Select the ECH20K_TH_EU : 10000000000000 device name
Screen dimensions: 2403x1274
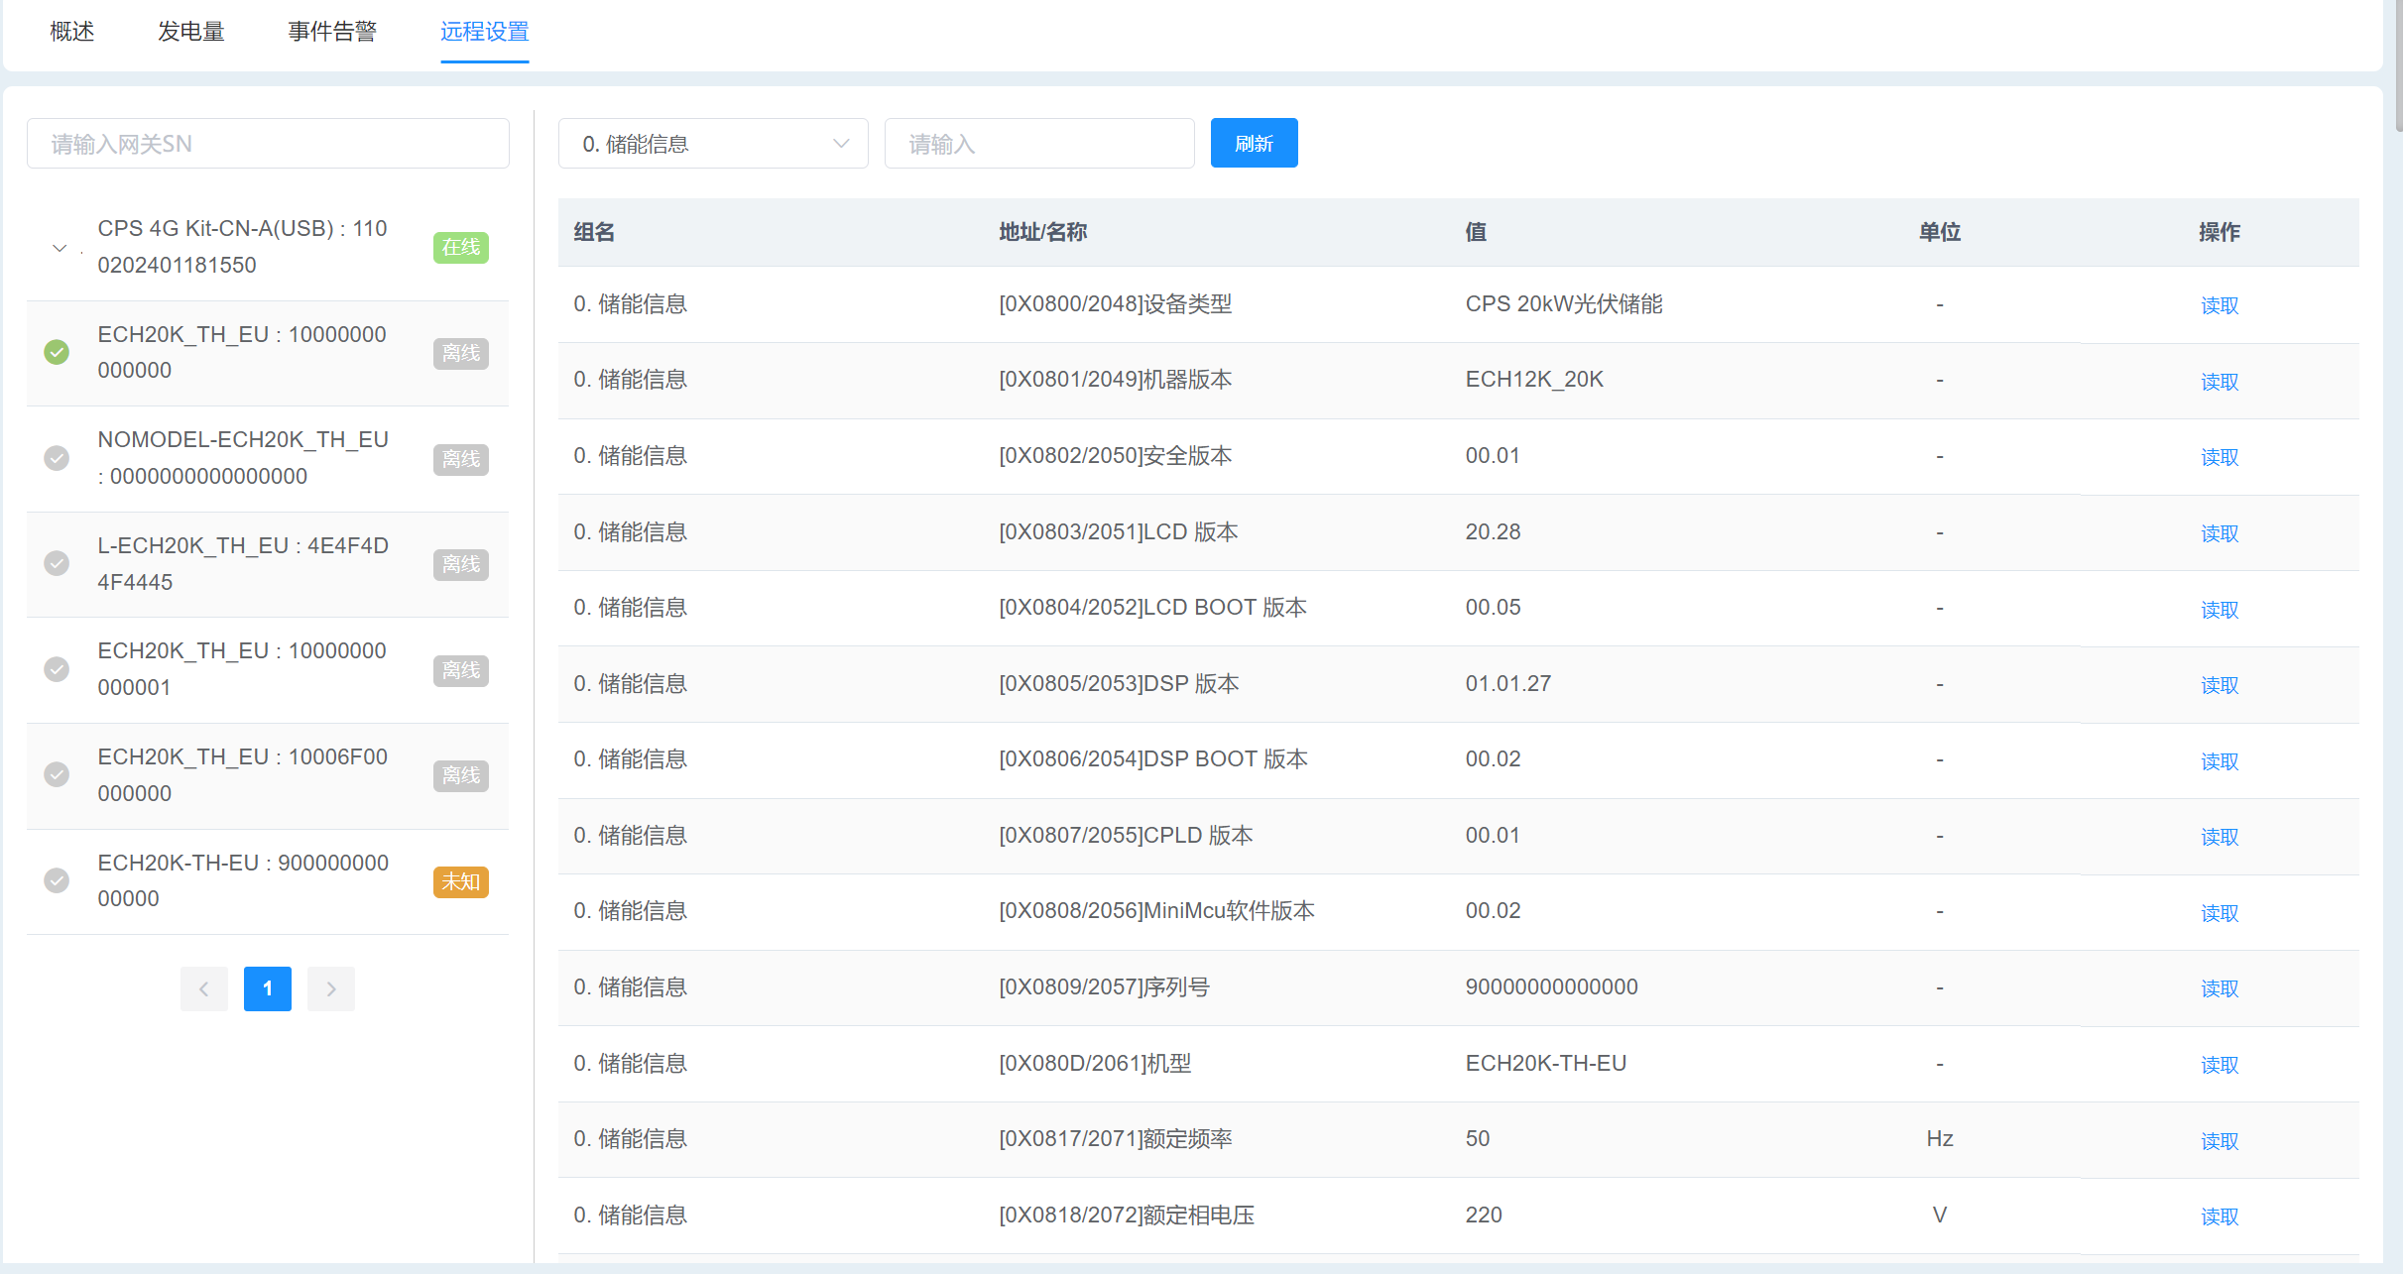[242, 352]
